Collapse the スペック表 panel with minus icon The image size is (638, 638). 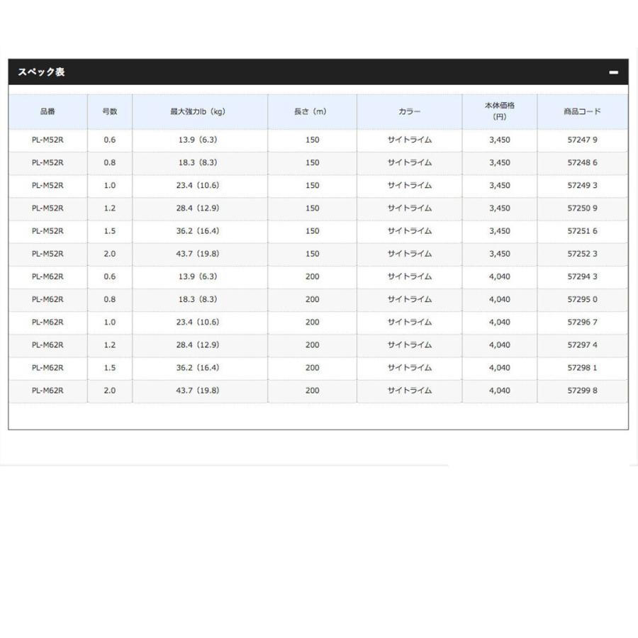coord(613,72)
